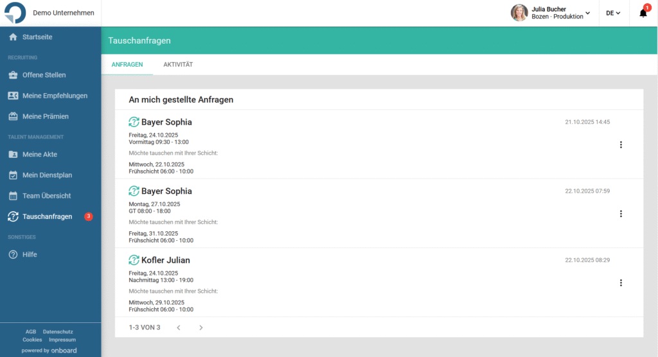This screenshot has height=357, width=658.
Task: Open Team Übersicht in sidebar
Action: [x=46, y=196]
